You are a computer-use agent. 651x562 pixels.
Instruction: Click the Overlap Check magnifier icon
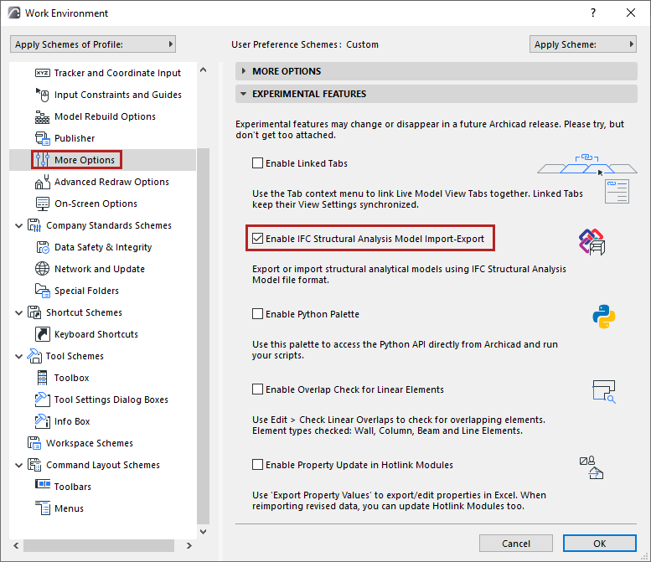[604, 392]
